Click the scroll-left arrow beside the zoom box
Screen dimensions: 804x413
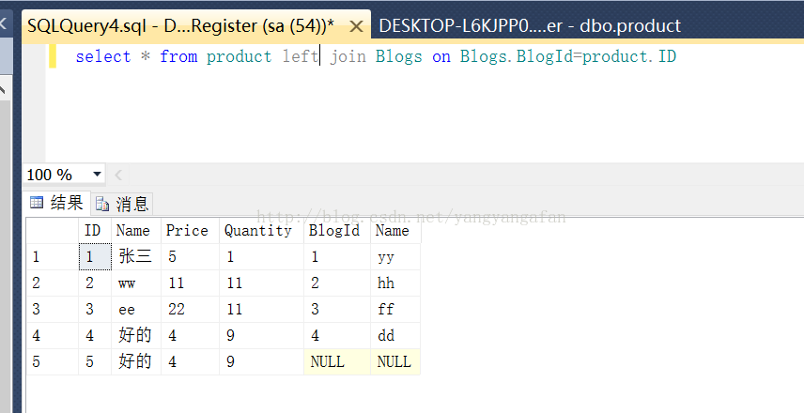point(118,176)
